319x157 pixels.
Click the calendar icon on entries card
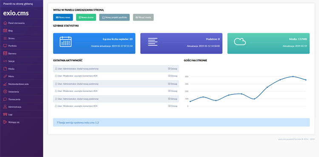66,42
